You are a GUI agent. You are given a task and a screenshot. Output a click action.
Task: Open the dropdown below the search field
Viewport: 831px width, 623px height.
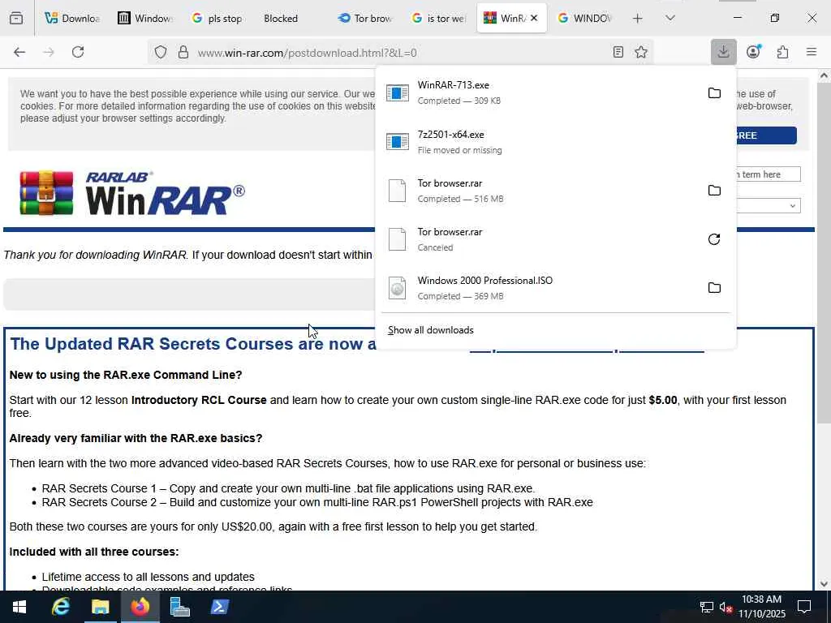coord(769,205)
